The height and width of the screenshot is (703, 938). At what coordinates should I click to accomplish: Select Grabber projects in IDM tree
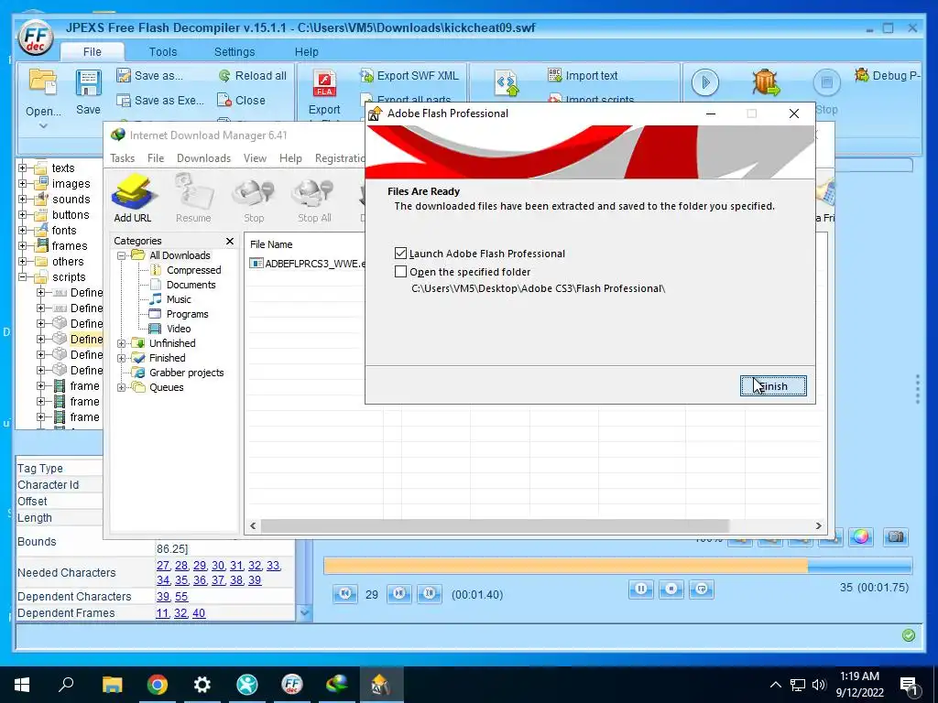click(186, 373)
